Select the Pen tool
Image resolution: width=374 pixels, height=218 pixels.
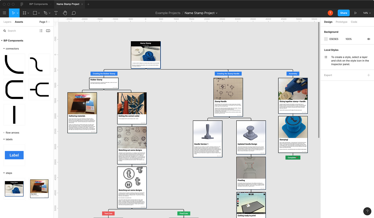point(45,13)
